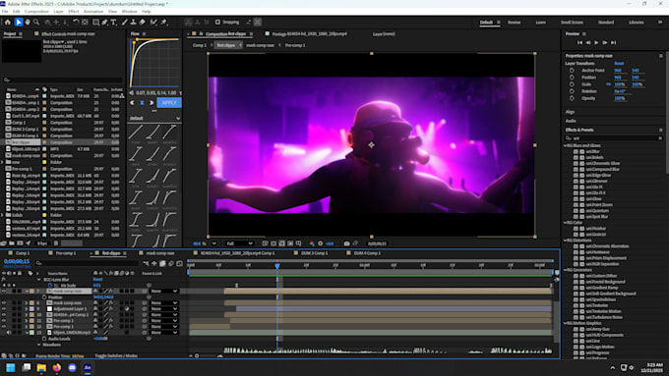Open File Explorer from the taskbar

tap(41, 367)
